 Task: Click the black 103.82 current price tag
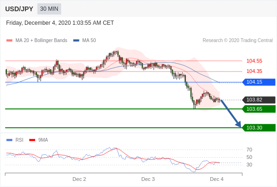tap(259, 100)
